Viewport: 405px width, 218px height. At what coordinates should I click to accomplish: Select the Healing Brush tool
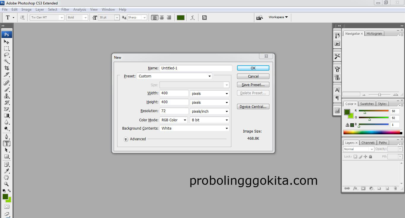point(7,83)
